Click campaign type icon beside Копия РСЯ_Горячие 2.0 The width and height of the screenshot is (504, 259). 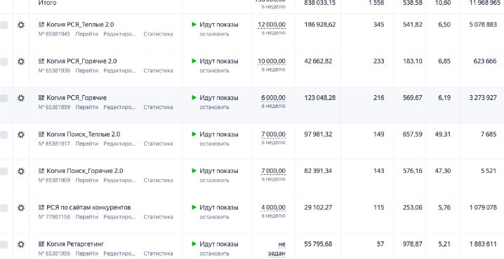(41, 61)
